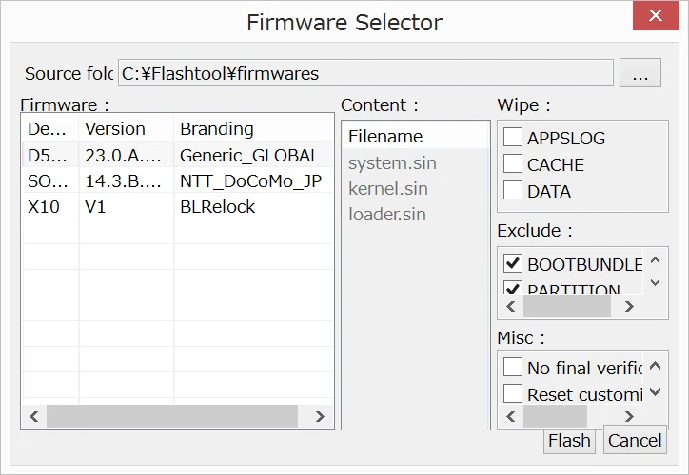The image size is (689, 475).
Task: Select system.sin in content list
Action: tap(392, 163)
